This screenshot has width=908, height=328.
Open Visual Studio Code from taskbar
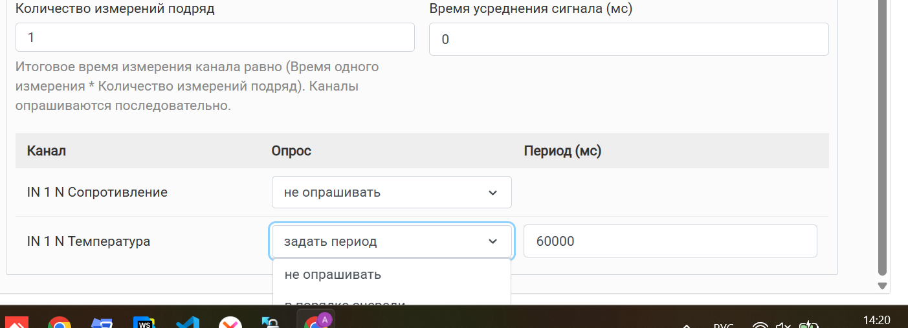(186, 323)
